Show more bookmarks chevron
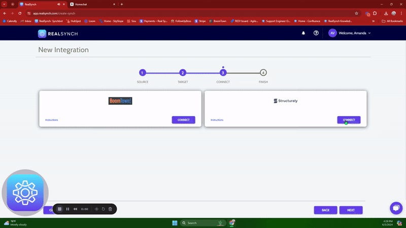Screen dimensions: 406x228 click(374, 21)
